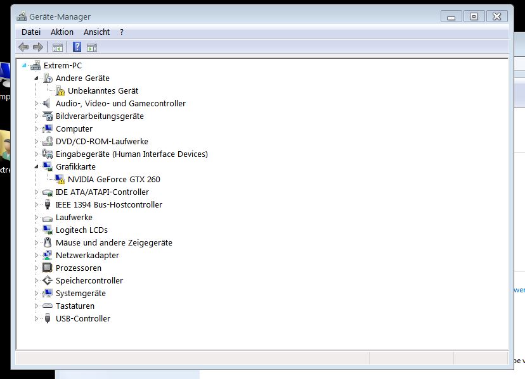The image size is (525, 379).
Task: Click the Laufwerke disk drive icon
Action: (x=48, y=218)
